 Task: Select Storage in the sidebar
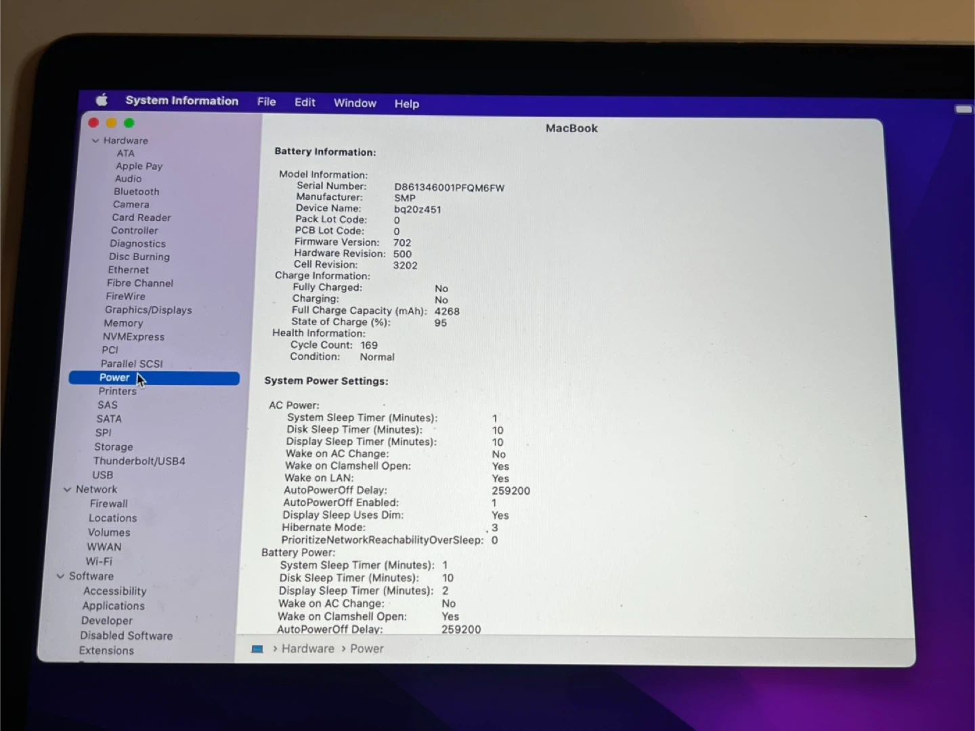click(113, 447)
